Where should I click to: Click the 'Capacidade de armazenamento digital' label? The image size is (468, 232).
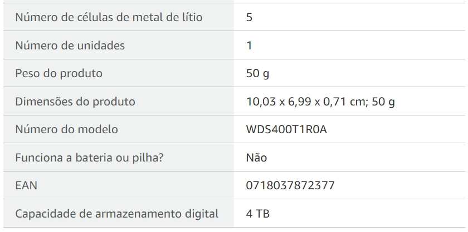(x=116, y=214)
